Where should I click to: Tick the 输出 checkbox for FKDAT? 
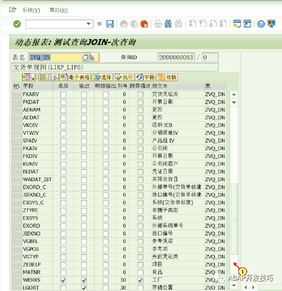(84, 102)
